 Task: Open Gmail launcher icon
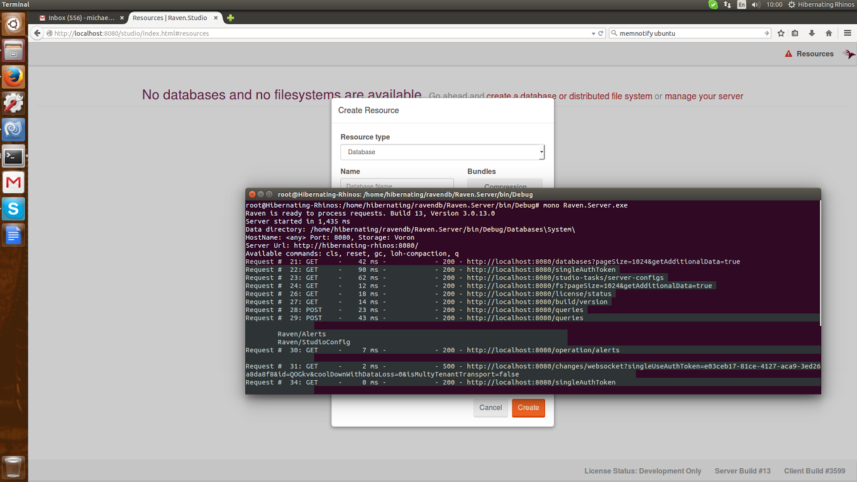[13, 182]
